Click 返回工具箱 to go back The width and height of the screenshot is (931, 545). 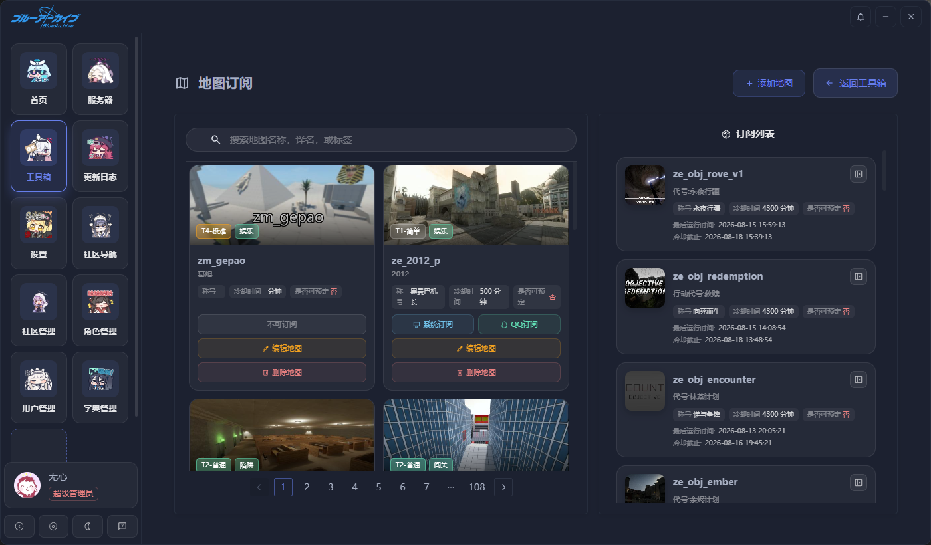855,83
